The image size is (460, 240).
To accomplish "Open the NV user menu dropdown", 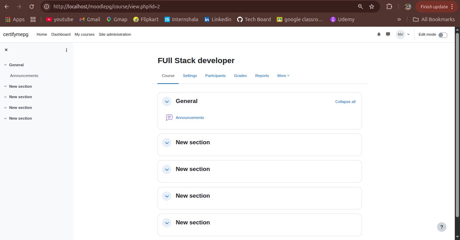I will pyautogui.click(x=403, y=34).
